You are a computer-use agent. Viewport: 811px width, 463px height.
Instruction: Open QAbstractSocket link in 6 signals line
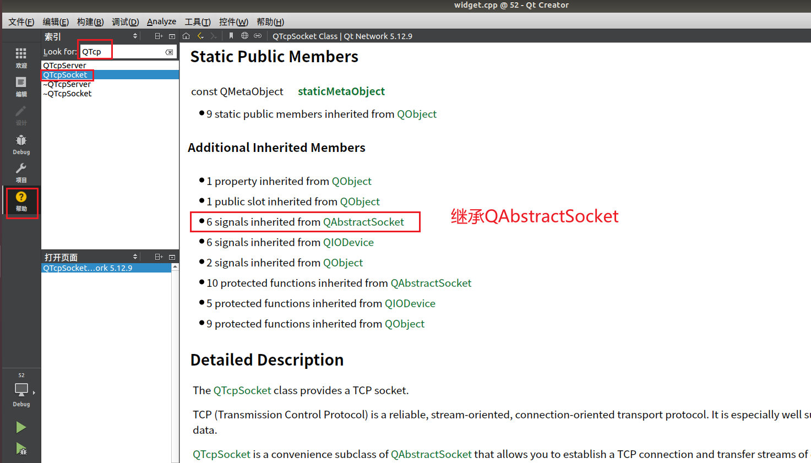coord(363,222)
